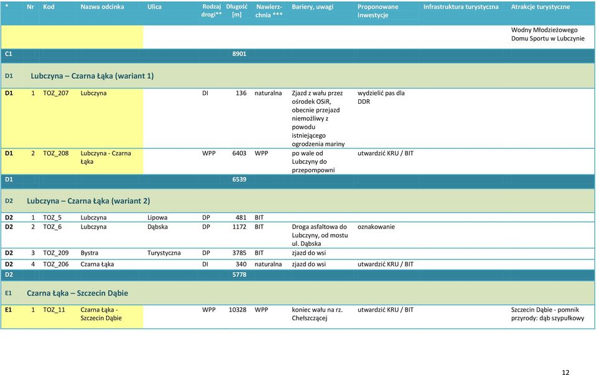Select the code cell TOZ_6
This screenshot has width=597, height=375.
pyautogui.click(x=52, y=227)
